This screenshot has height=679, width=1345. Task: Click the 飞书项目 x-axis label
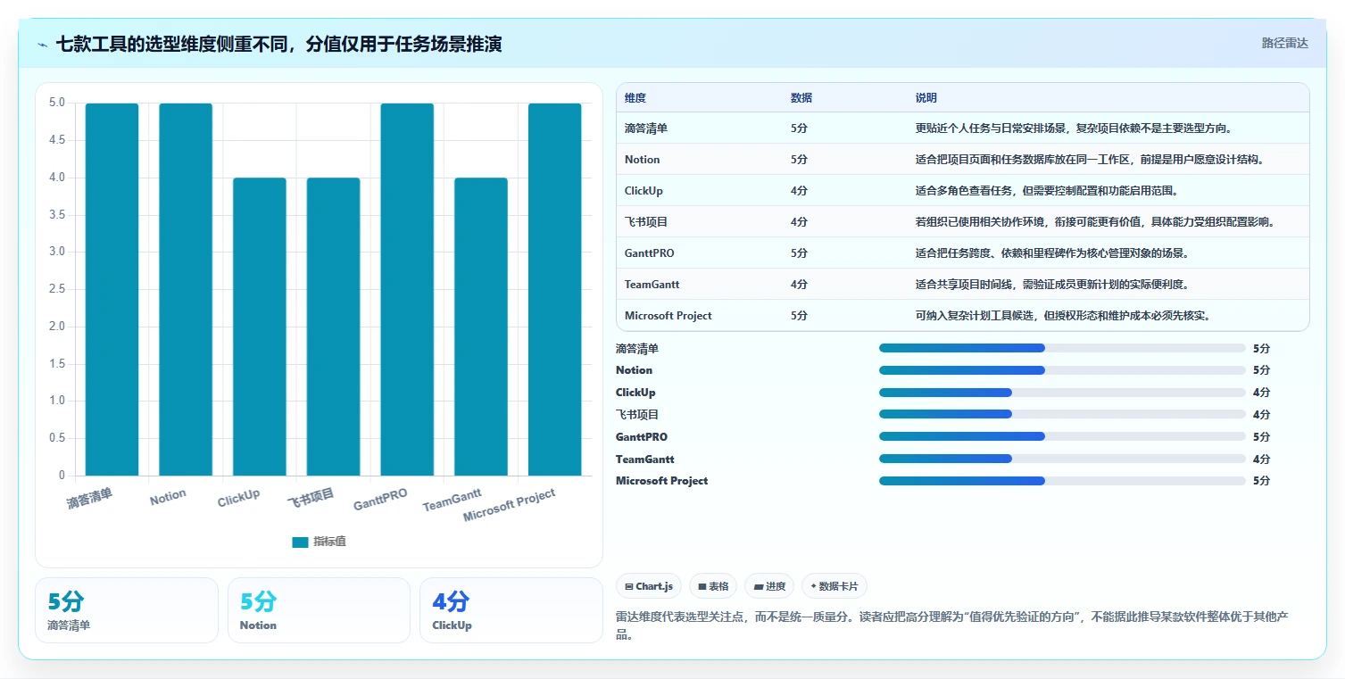(311, 498)
